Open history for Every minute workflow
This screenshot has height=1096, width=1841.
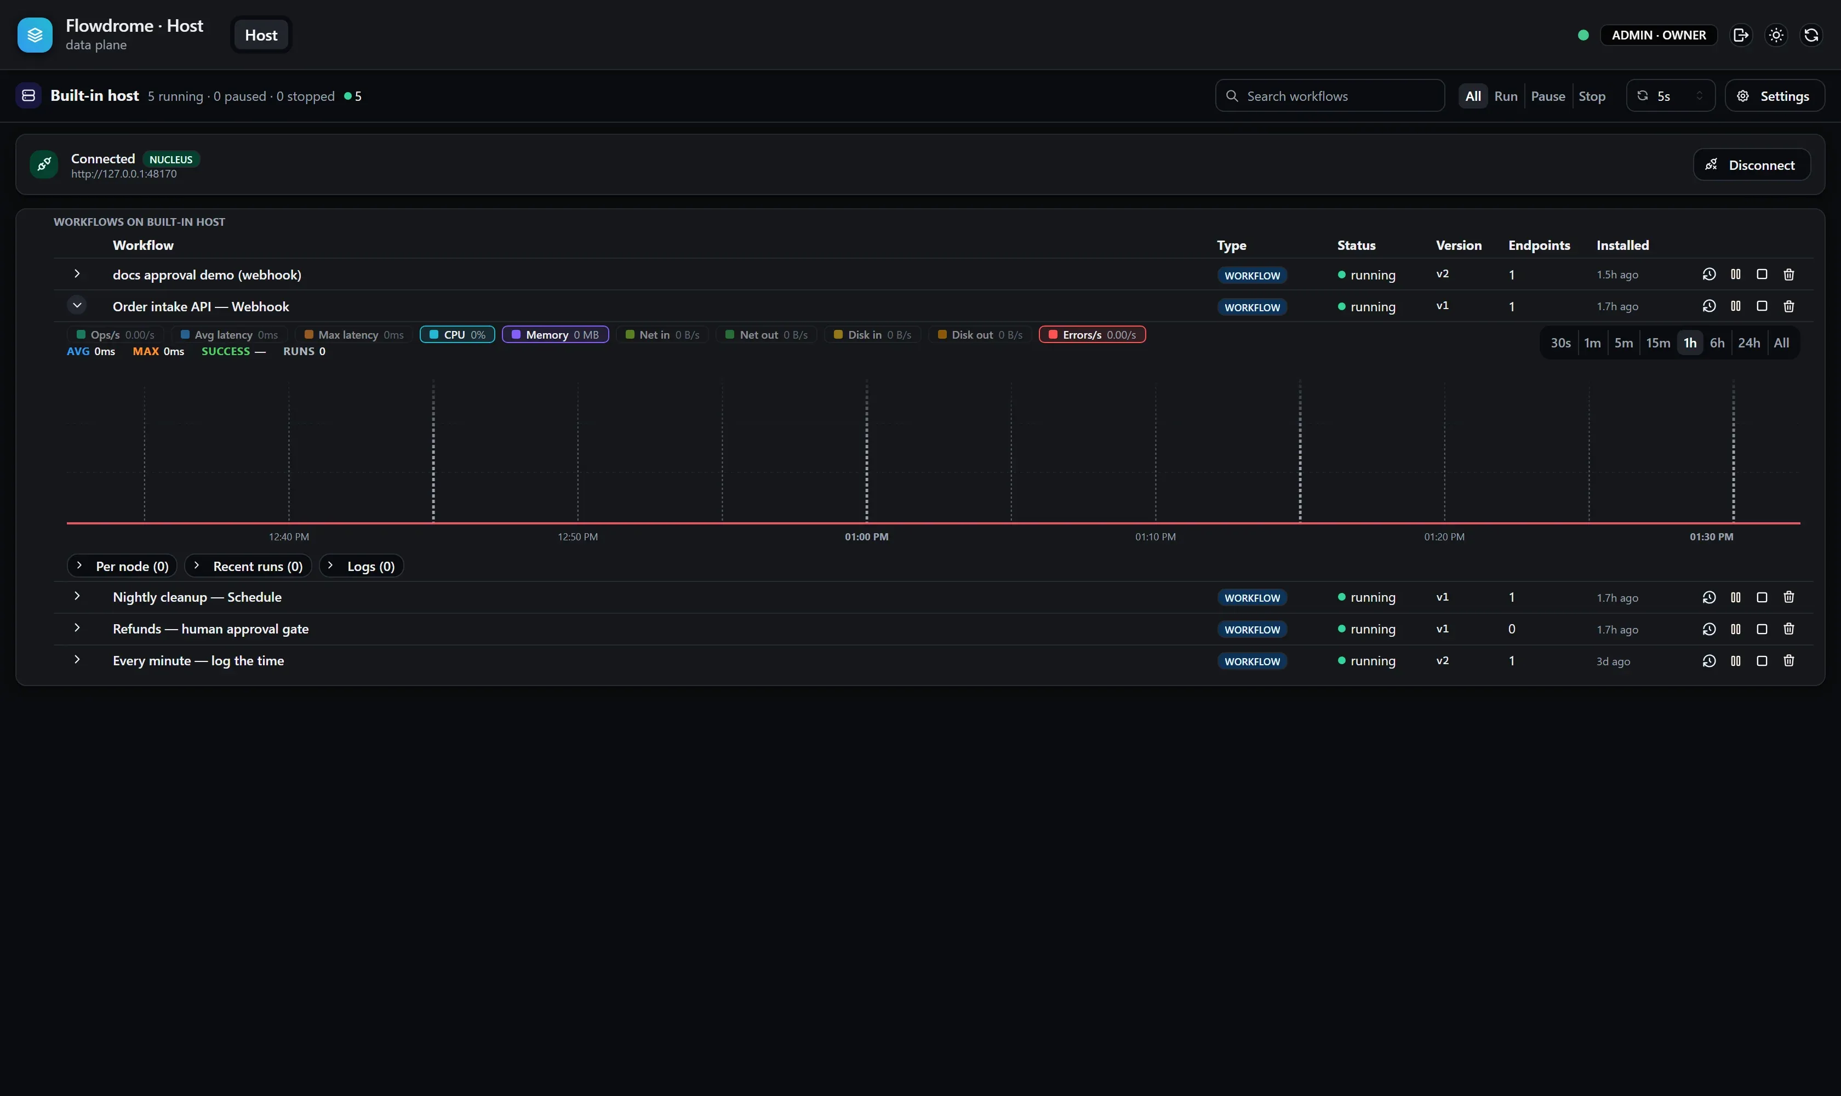click(x=1709, y=660)
